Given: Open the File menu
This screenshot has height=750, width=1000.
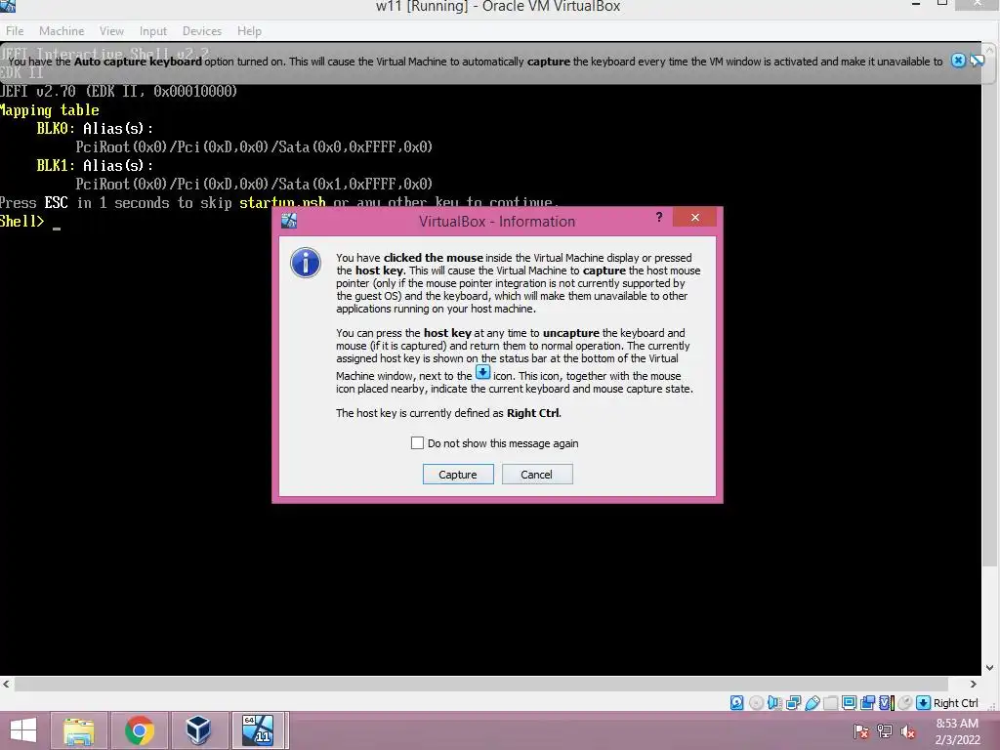Looking at the screenshot, I should pyautogui.click(x=15, y=30).
